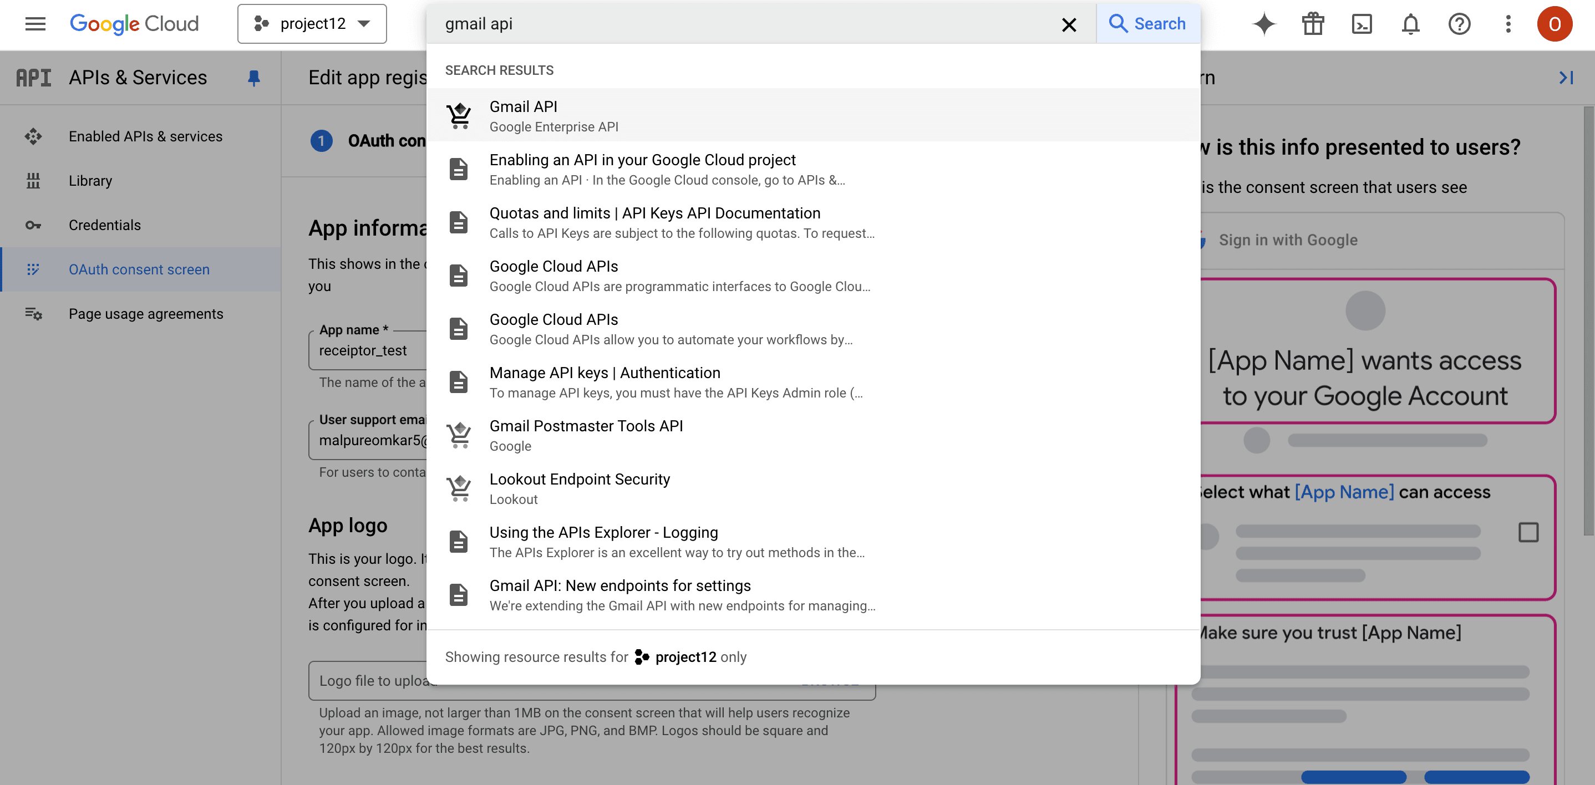Open the free trial gift icon
The height and width of the screenshot is (785, 1595).
[1312, 24]
